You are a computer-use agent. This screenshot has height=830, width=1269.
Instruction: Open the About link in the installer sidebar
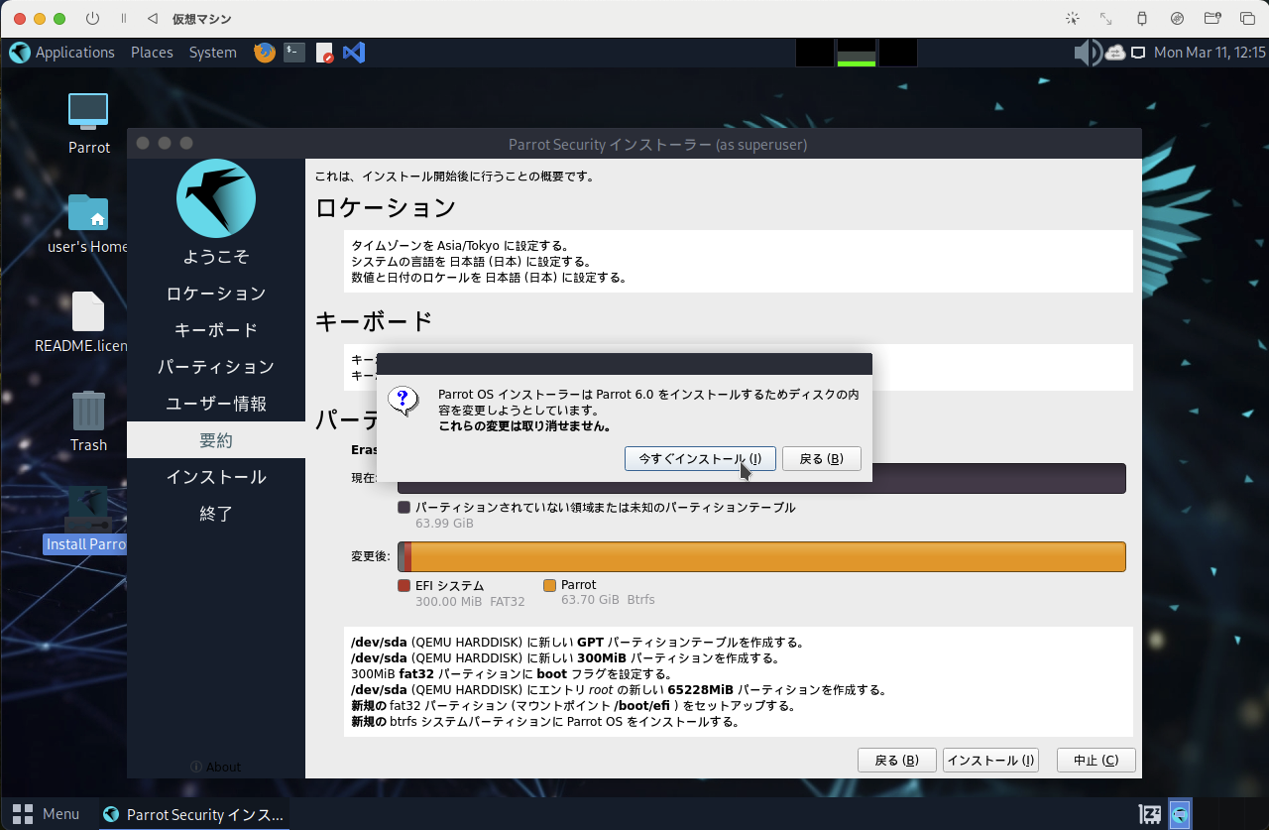215,767
